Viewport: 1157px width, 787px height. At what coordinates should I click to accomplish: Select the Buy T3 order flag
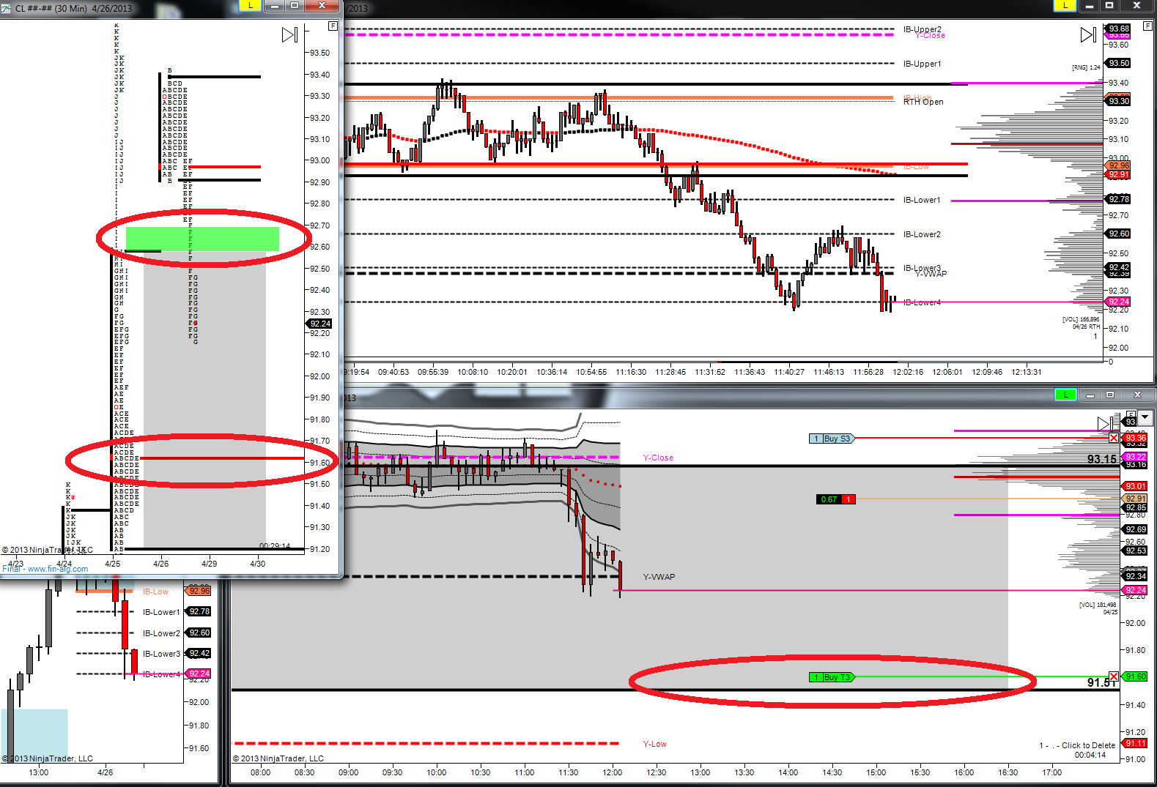click(832, 677)
